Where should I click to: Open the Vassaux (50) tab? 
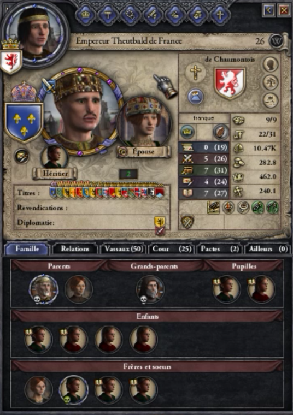(x=124, y=249)
